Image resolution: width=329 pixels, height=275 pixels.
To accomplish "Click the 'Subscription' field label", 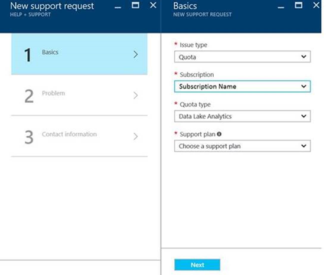I will click(x=197, y=74).
